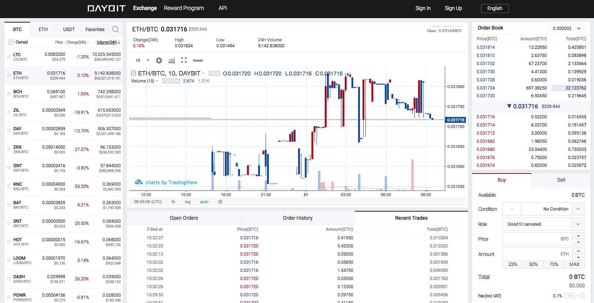Add LOOM/BTC to favorites
The image size is (594, 303).
[x=9, y=260]
